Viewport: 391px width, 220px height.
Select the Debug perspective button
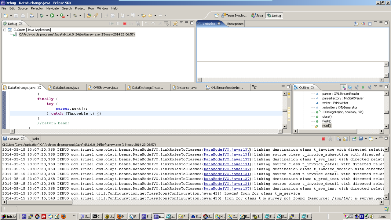274,16
